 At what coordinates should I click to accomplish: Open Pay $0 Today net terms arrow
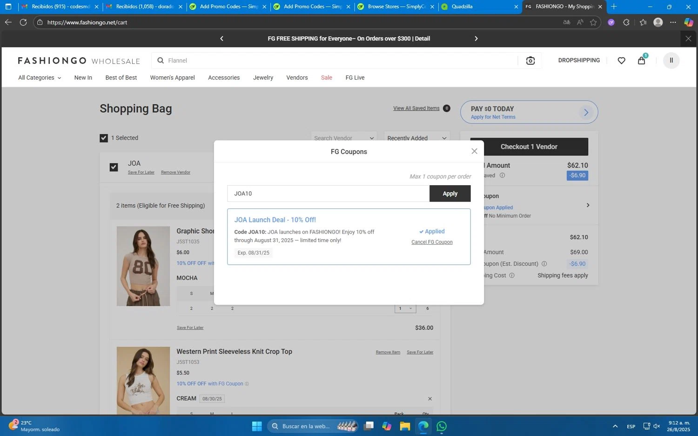coord(586,112)
